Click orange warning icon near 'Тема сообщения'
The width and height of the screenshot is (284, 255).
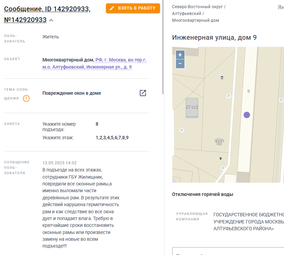tap(26, 98)
